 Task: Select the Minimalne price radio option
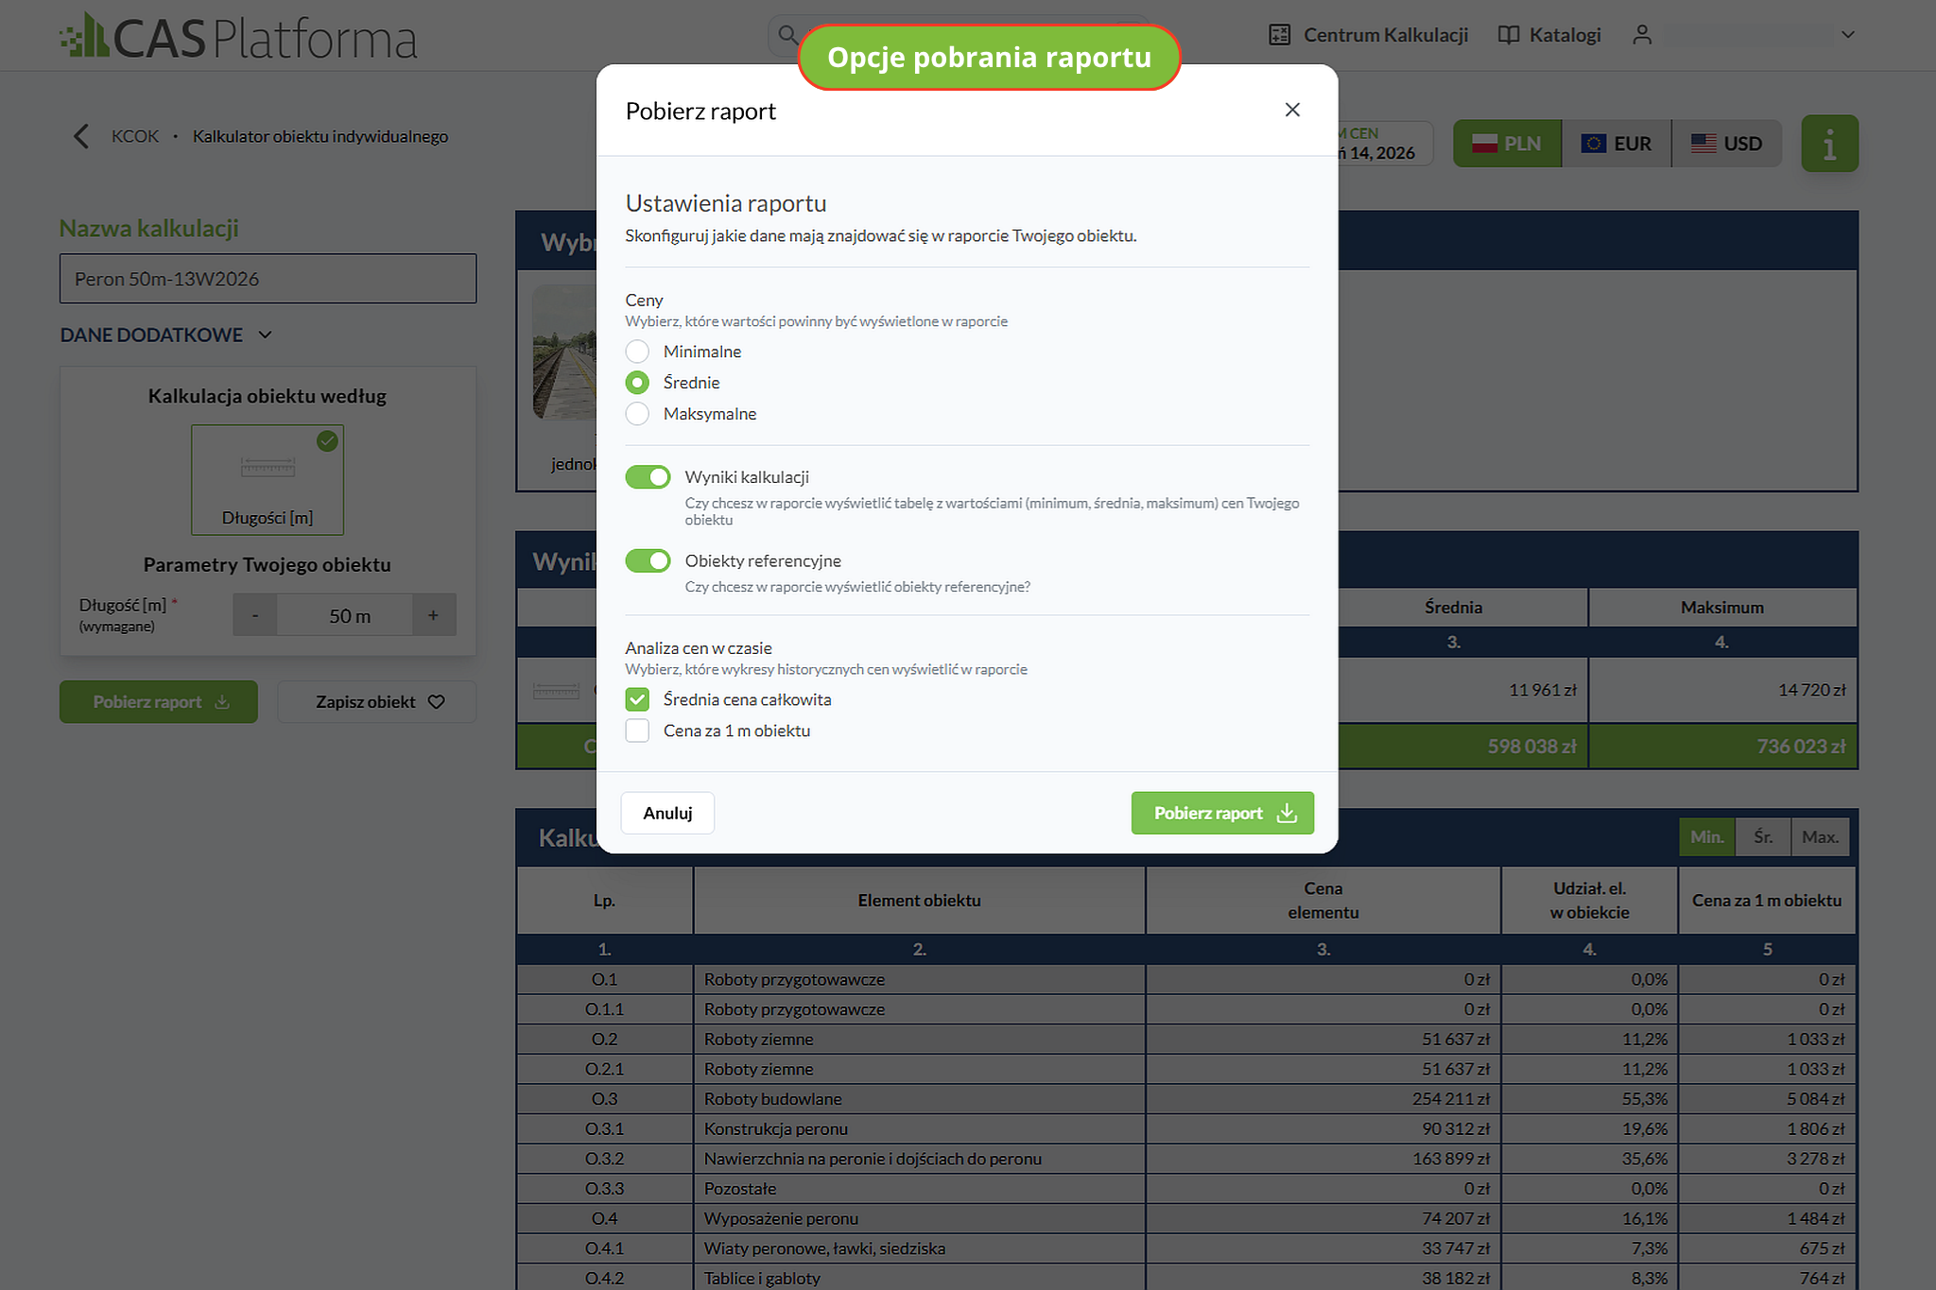(x=637, y=352)
